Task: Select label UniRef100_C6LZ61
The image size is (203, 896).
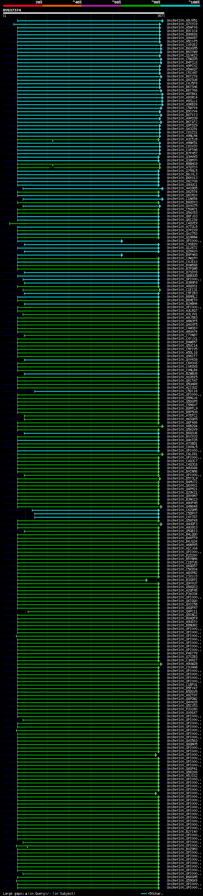Action: (x=182, y=454)
